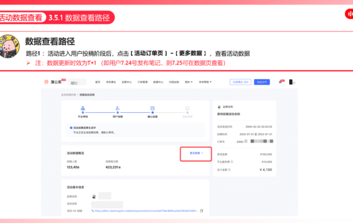The width and height of the screenshot is (353, 223).
Task: Click the outlined 已选博主 (20) button
Action: pos(240,82)
